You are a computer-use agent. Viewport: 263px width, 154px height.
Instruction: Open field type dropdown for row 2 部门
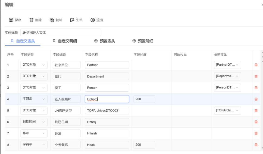34,76
